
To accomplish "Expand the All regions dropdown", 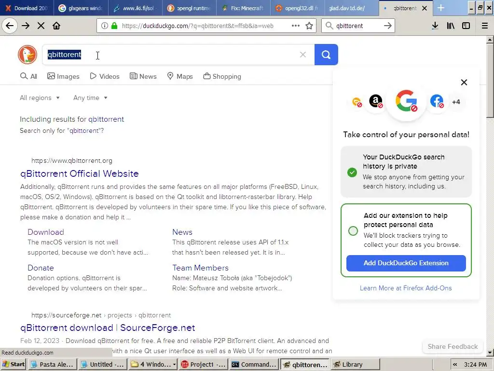I will [x=40, y=98].
